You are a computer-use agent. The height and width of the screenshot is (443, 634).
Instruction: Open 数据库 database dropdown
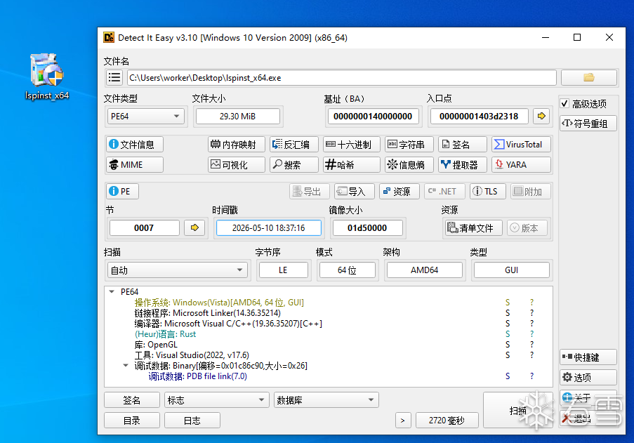(326, 400)
